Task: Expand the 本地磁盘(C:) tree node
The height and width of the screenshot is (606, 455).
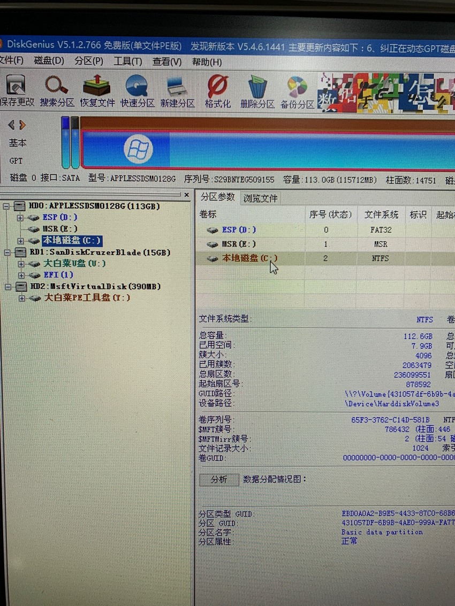Action: click(x=20, y=241)
